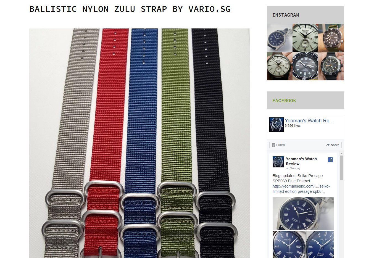Open the Yeoman's Watch Review page avatar
The width and height of the screenshot is (374, 258).
[x=276, y=125]
